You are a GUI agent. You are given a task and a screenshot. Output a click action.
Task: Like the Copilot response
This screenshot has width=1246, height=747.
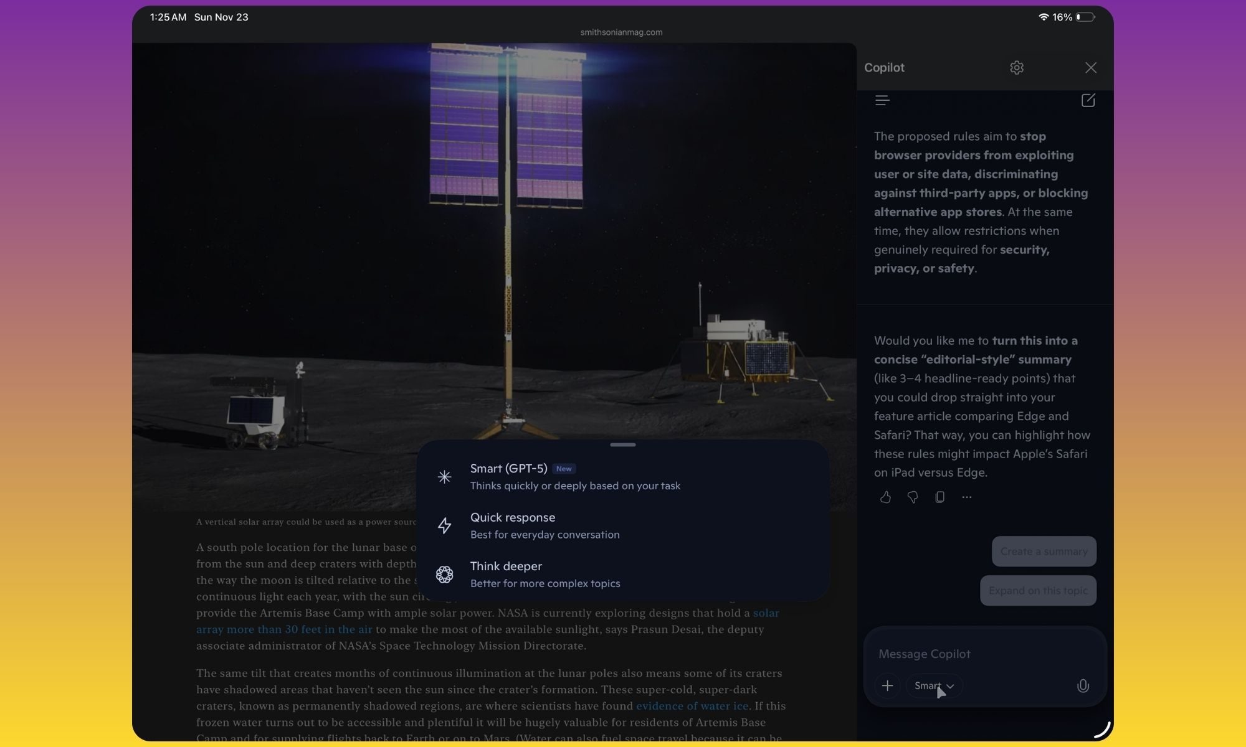click(885, 497)
